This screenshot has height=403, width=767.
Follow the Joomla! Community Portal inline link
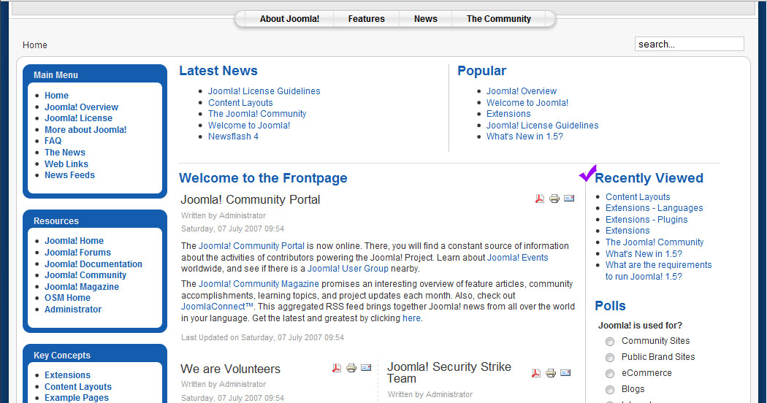(251, 246)
